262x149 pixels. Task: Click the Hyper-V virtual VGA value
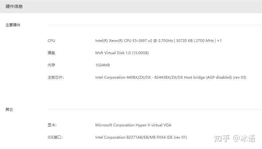click(133, 125)
